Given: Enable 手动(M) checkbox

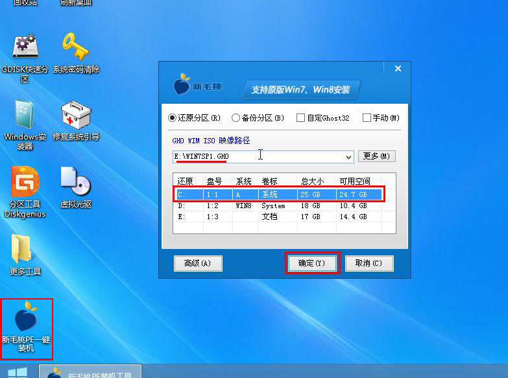Looking at the screenshot, I should 381,118.
